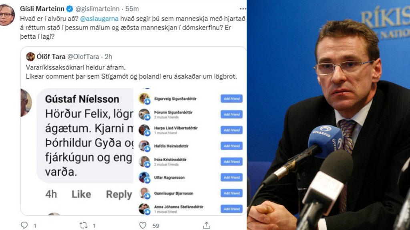Add Hafdís Heimisdóttir as friend
The height and width of the screenshot is (230, 410).
[x=231, y=146]
